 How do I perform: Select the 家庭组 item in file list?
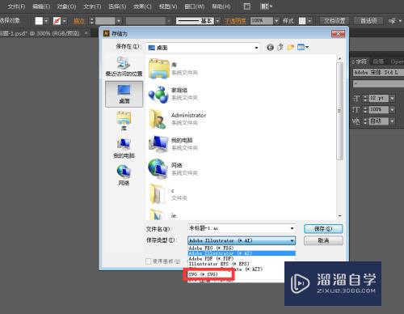tap(173, 94)
